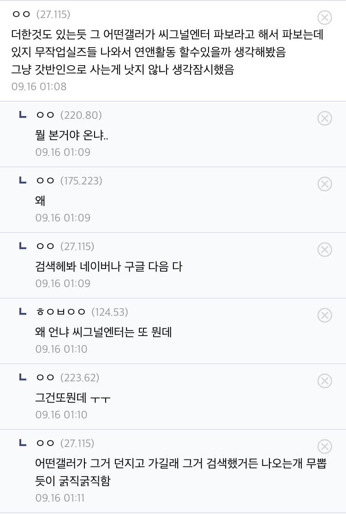
Task: Remove the "그건또뭔데 ㅜㅜ" reply using its X
Action: (325, 381)
